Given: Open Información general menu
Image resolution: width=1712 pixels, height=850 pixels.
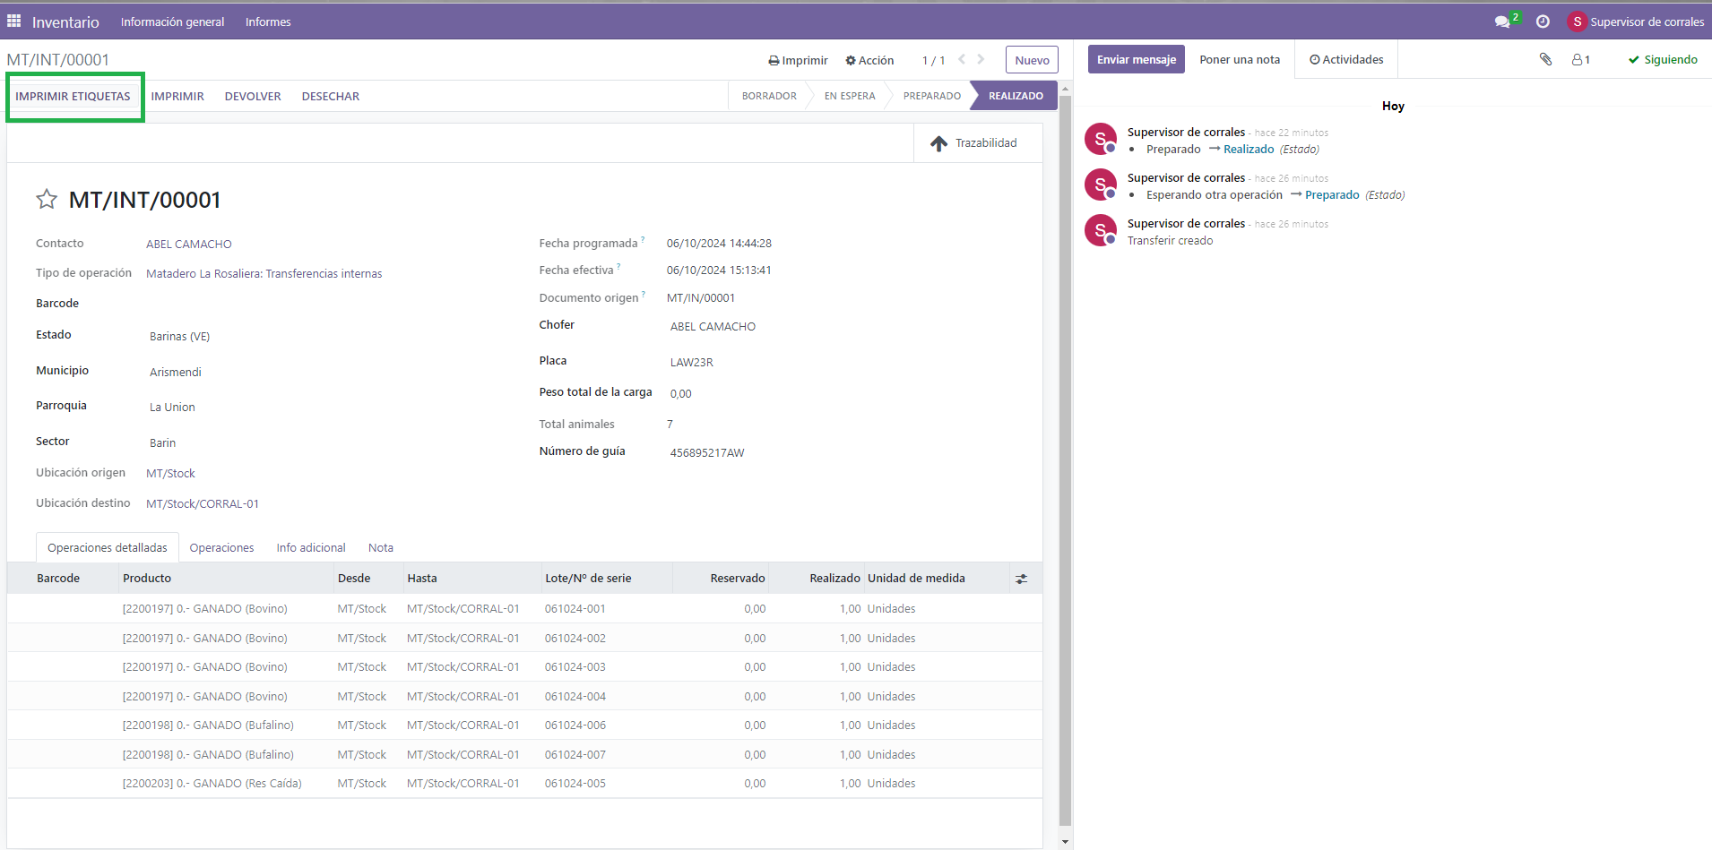Looking at the screenshot, I should point(172,21).
